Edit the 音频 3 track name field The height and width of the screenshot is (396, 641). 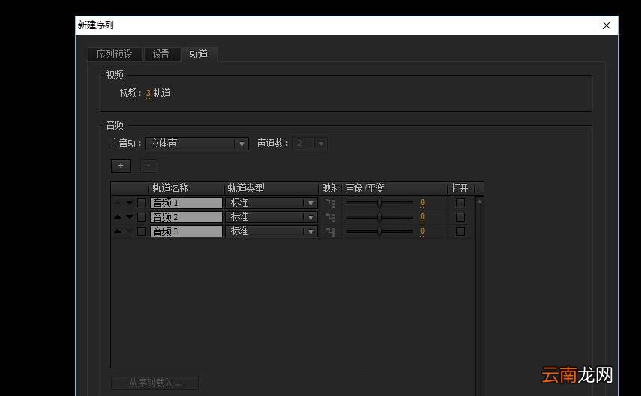coord(186,231)
